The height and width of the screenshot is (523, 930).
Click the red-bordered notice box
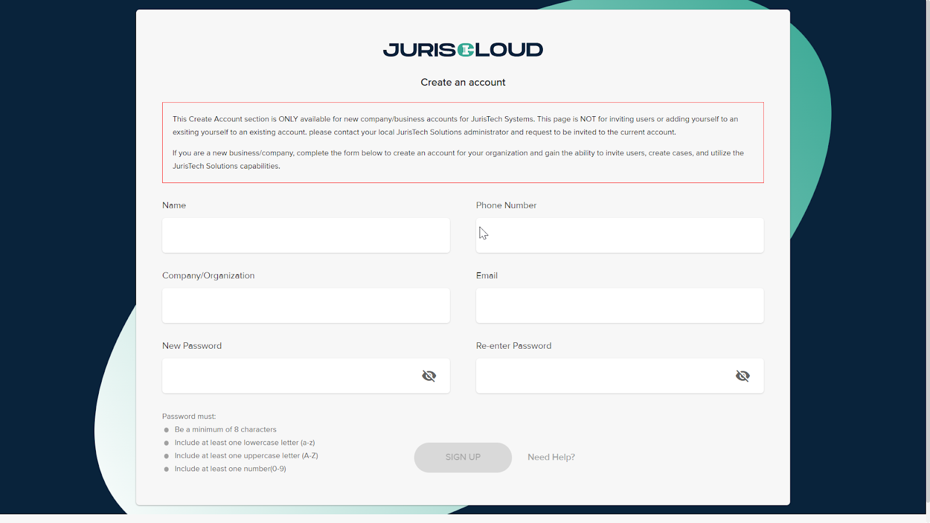(x=463, y=142)
